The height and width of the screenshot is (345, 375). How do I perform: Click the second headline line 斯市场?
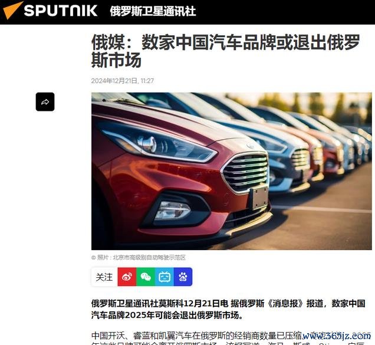tap(117, 60)
